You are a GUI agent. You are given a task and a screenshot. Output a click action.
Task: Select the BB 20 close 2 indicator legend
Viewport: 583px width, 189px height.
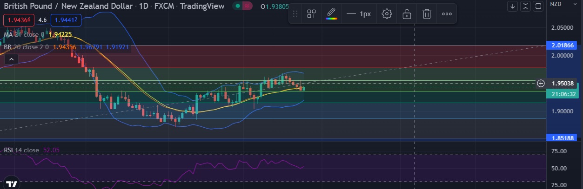pyautogui.click(x=27, y=47)
